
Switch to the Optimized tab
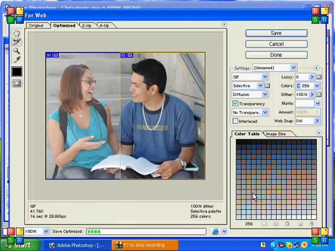pyautogui.click(x=64, y=25)
